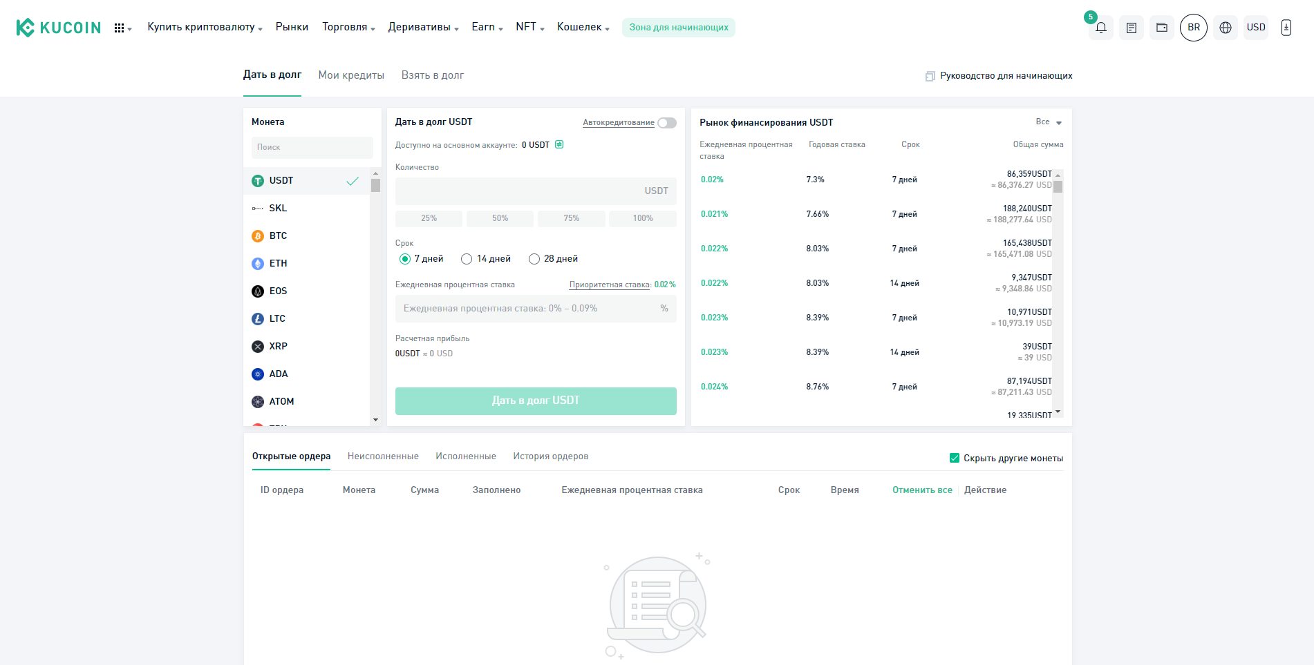The width and height of the screenshot is (1314, 665).
Task: Switch to Взять в долг tab
Action: (433, 75)
